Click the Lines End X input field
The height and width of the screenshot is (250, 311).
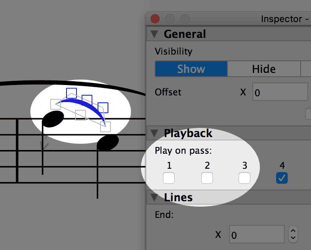pos(257,234)
